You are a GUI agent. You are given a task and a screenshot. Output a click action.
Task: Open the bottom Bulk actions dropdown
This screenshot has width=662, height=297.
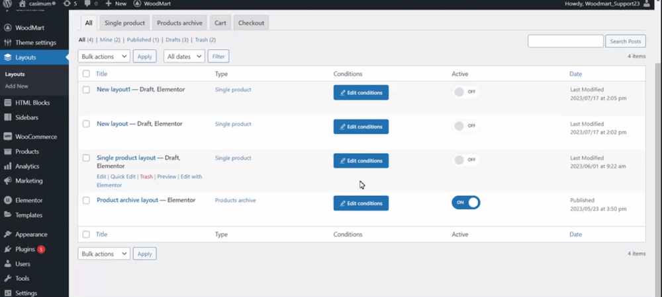click(104, 253)
